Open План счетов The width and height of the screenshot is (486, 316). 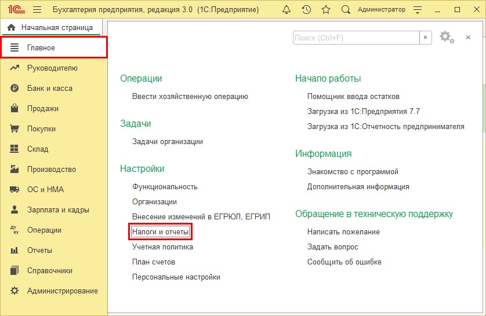154,262
